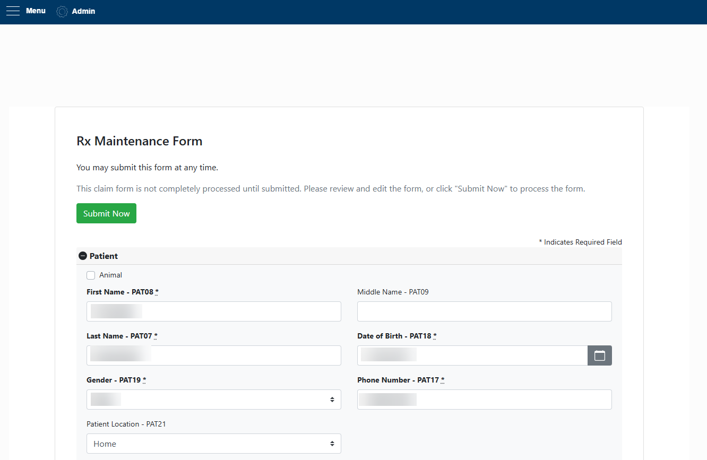This screenshot has height=460, width=707.
Task: Click the "Gender - PAT19" label
Action: [116, 380]
